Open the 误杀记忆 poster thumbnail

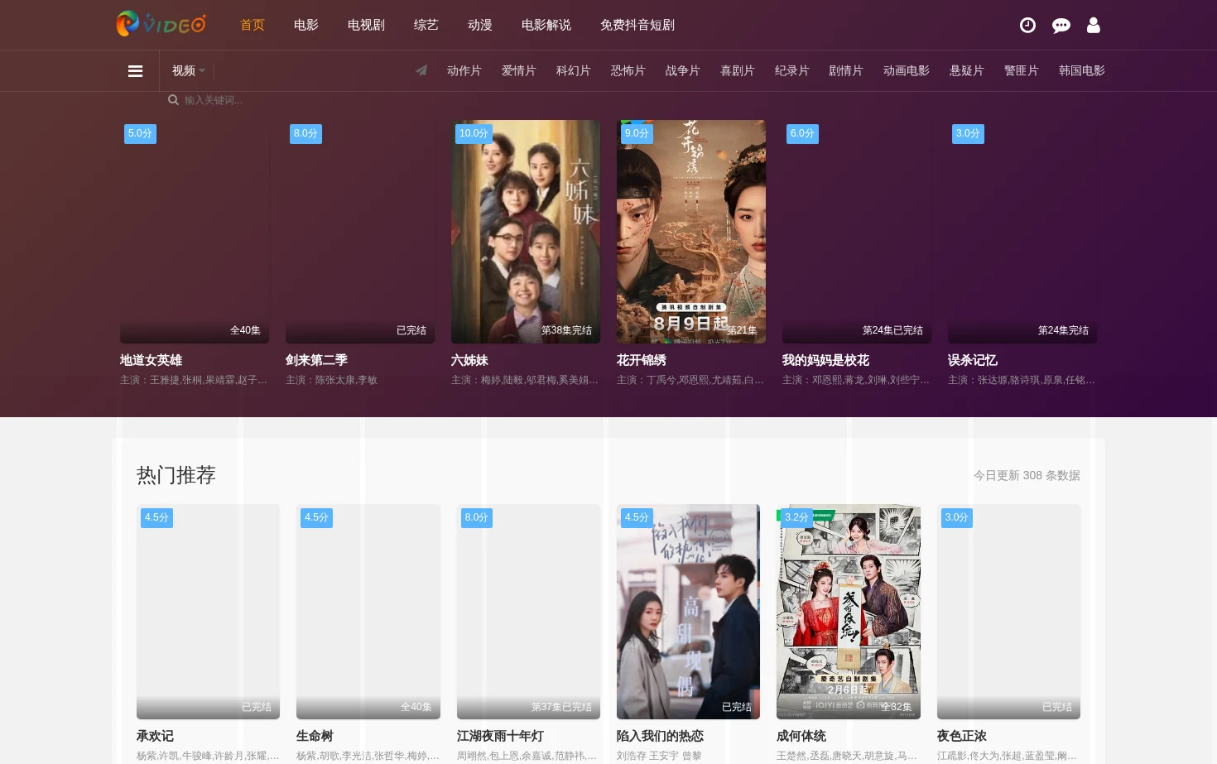(1022, 232)
